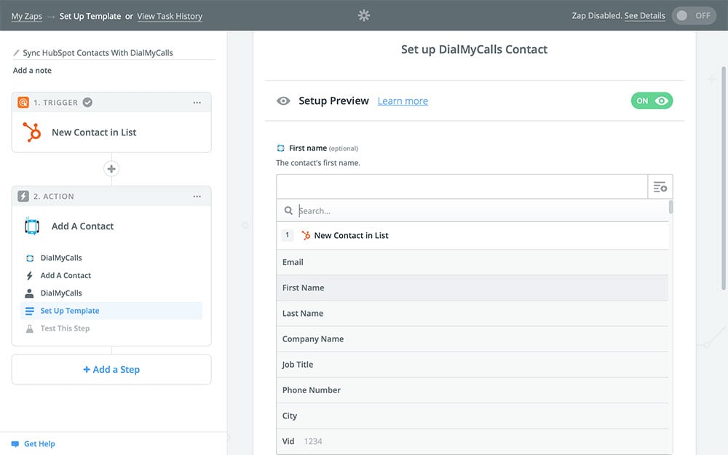Open the action step three-dot menu

[x=197, y=197]
